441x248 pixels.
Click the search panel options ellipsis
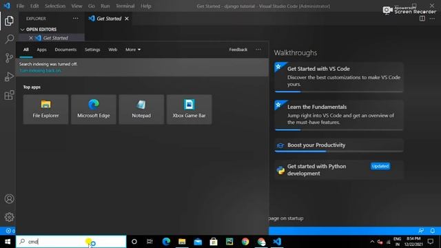tap(258, 50)
